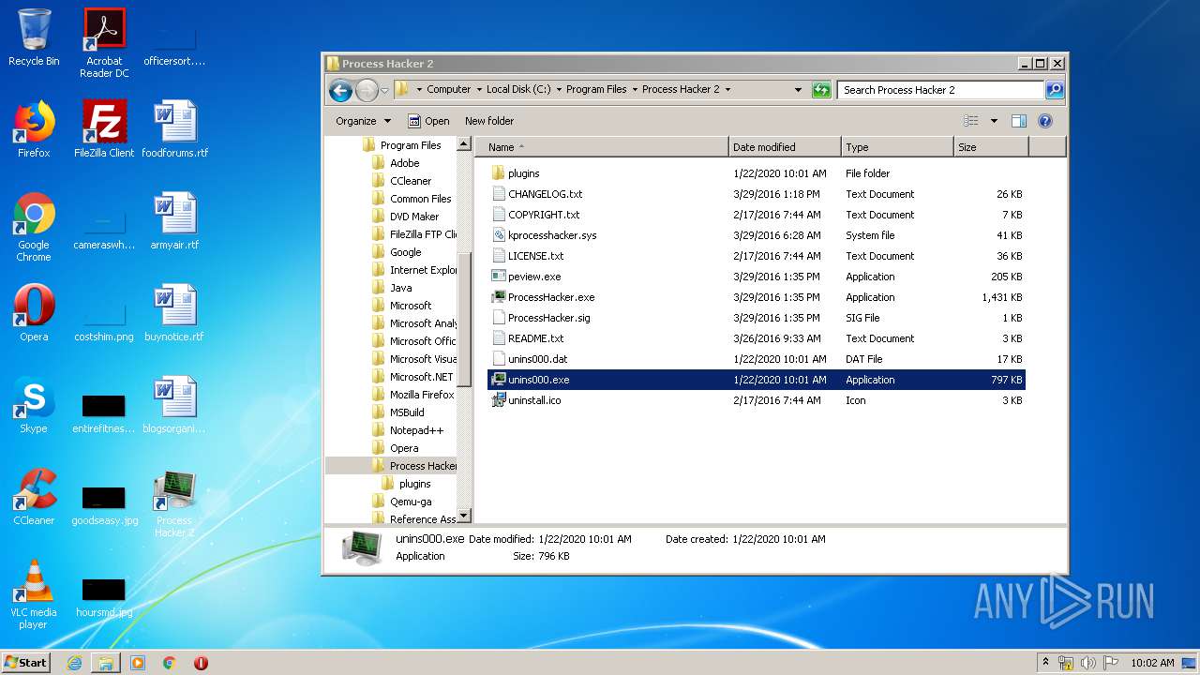Open Google Chrome desktop shortcut

pyautogui.click(x=34, y=228)
